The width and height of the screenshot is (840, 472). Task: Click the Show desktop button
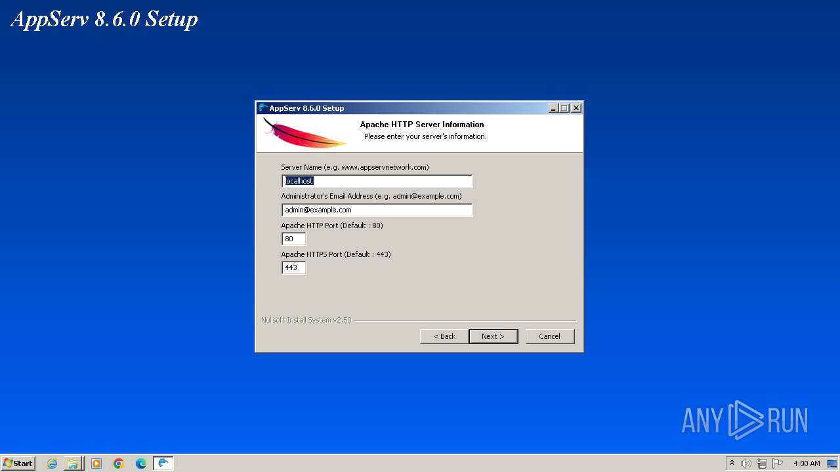(x=833, y=463)
